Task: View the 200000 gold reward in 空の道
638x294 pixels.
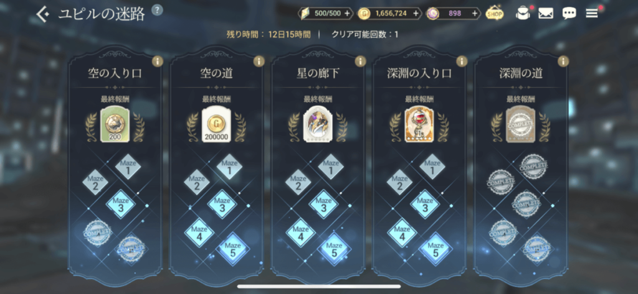Action: (216, 124)
